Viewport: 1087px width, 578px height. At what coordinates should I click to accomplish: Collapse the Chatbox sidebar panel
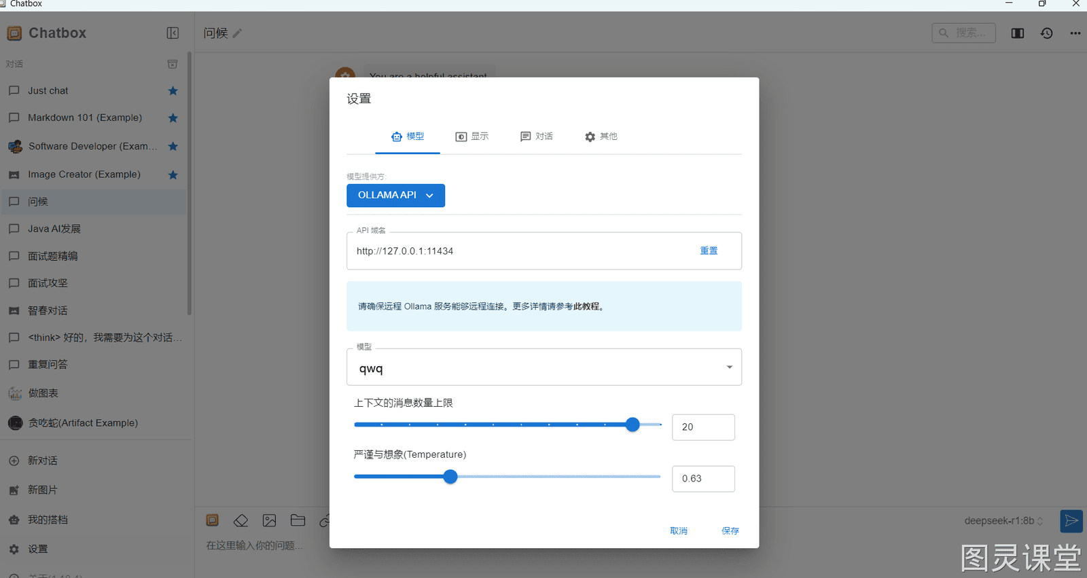click(173, 33)
